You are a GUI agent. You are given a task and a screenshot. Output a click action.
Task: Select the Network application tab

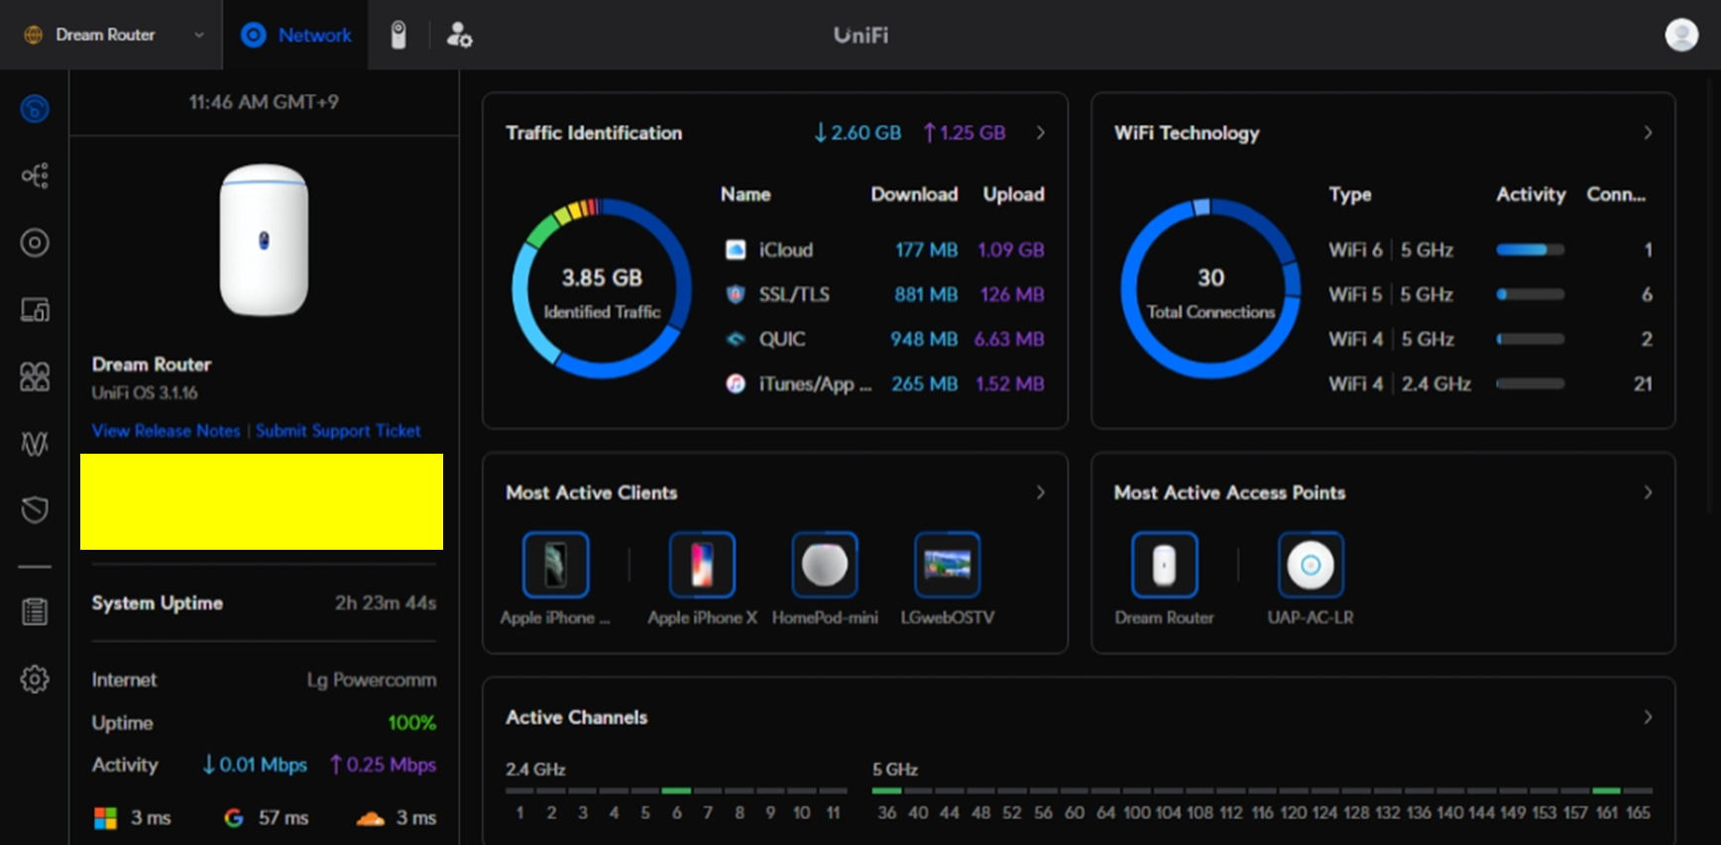(x=295, y=35)
